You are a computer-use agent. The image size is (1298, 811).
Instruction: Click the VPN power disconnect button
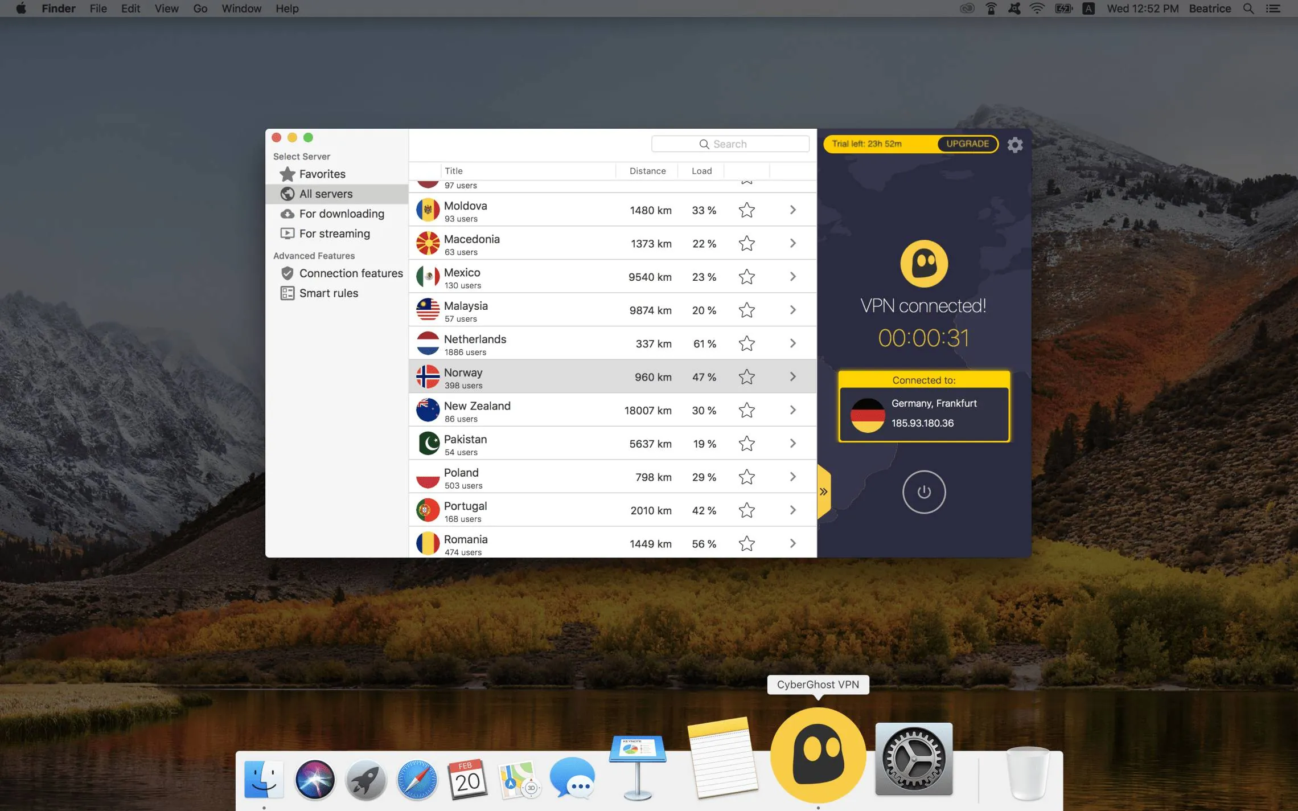point(923,491)
